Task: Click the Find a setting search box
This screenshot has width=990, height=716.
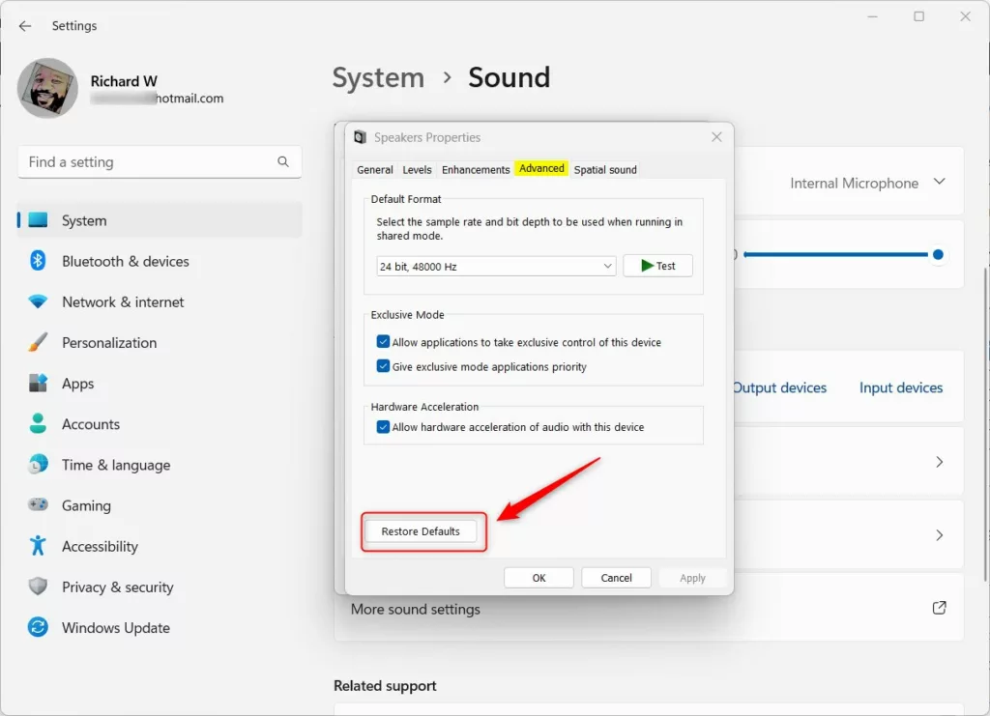Action: tap(150, 162)
